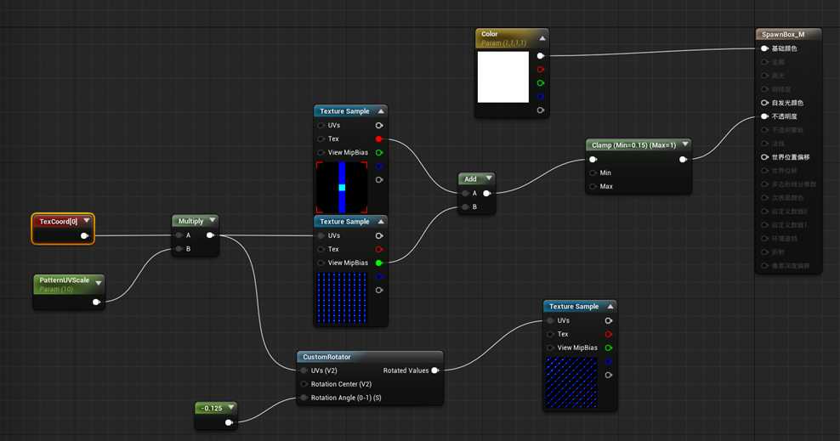Click the diagonal blue lines texture preview

click(x=571, y=383)
